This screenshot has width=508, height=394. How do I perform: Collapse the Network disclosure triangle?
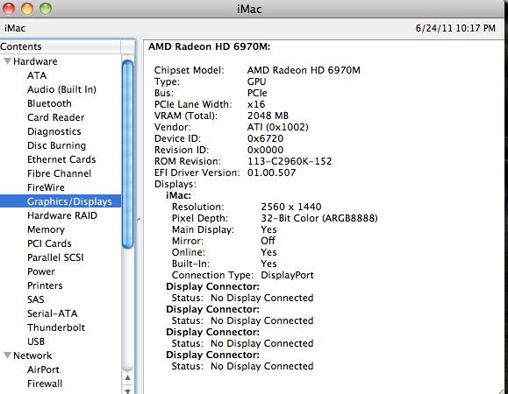(7, 355)
